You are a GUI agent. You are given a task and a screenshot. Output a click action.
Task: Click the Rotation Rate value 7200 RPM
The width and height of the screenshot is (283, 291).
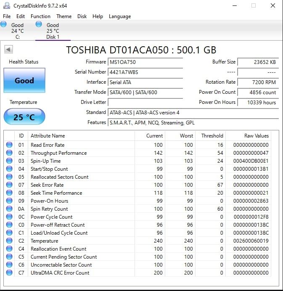[258, 82]
